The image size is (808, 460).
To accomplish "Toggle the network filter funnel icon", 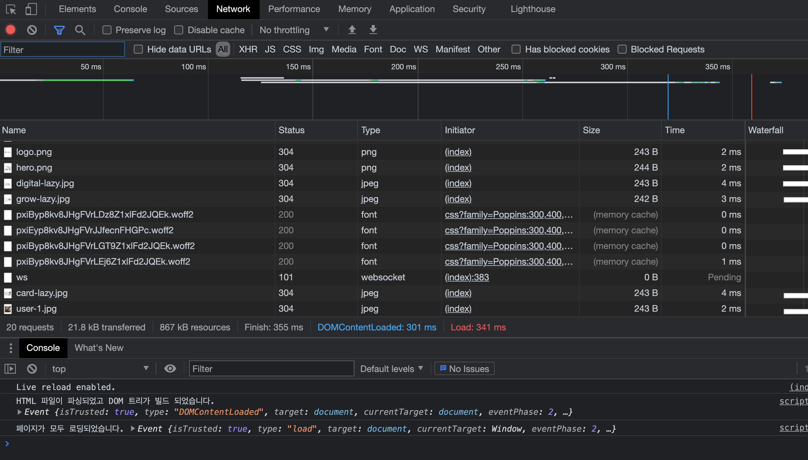I will [x=59, y=30].
